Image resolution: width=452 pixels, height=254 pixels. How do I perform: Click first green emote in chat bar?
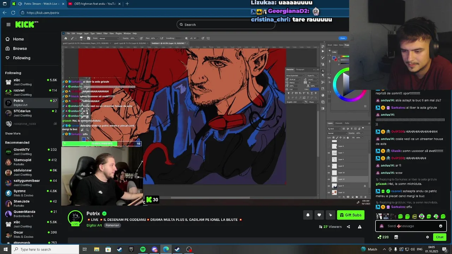click(x=400, y=216)
